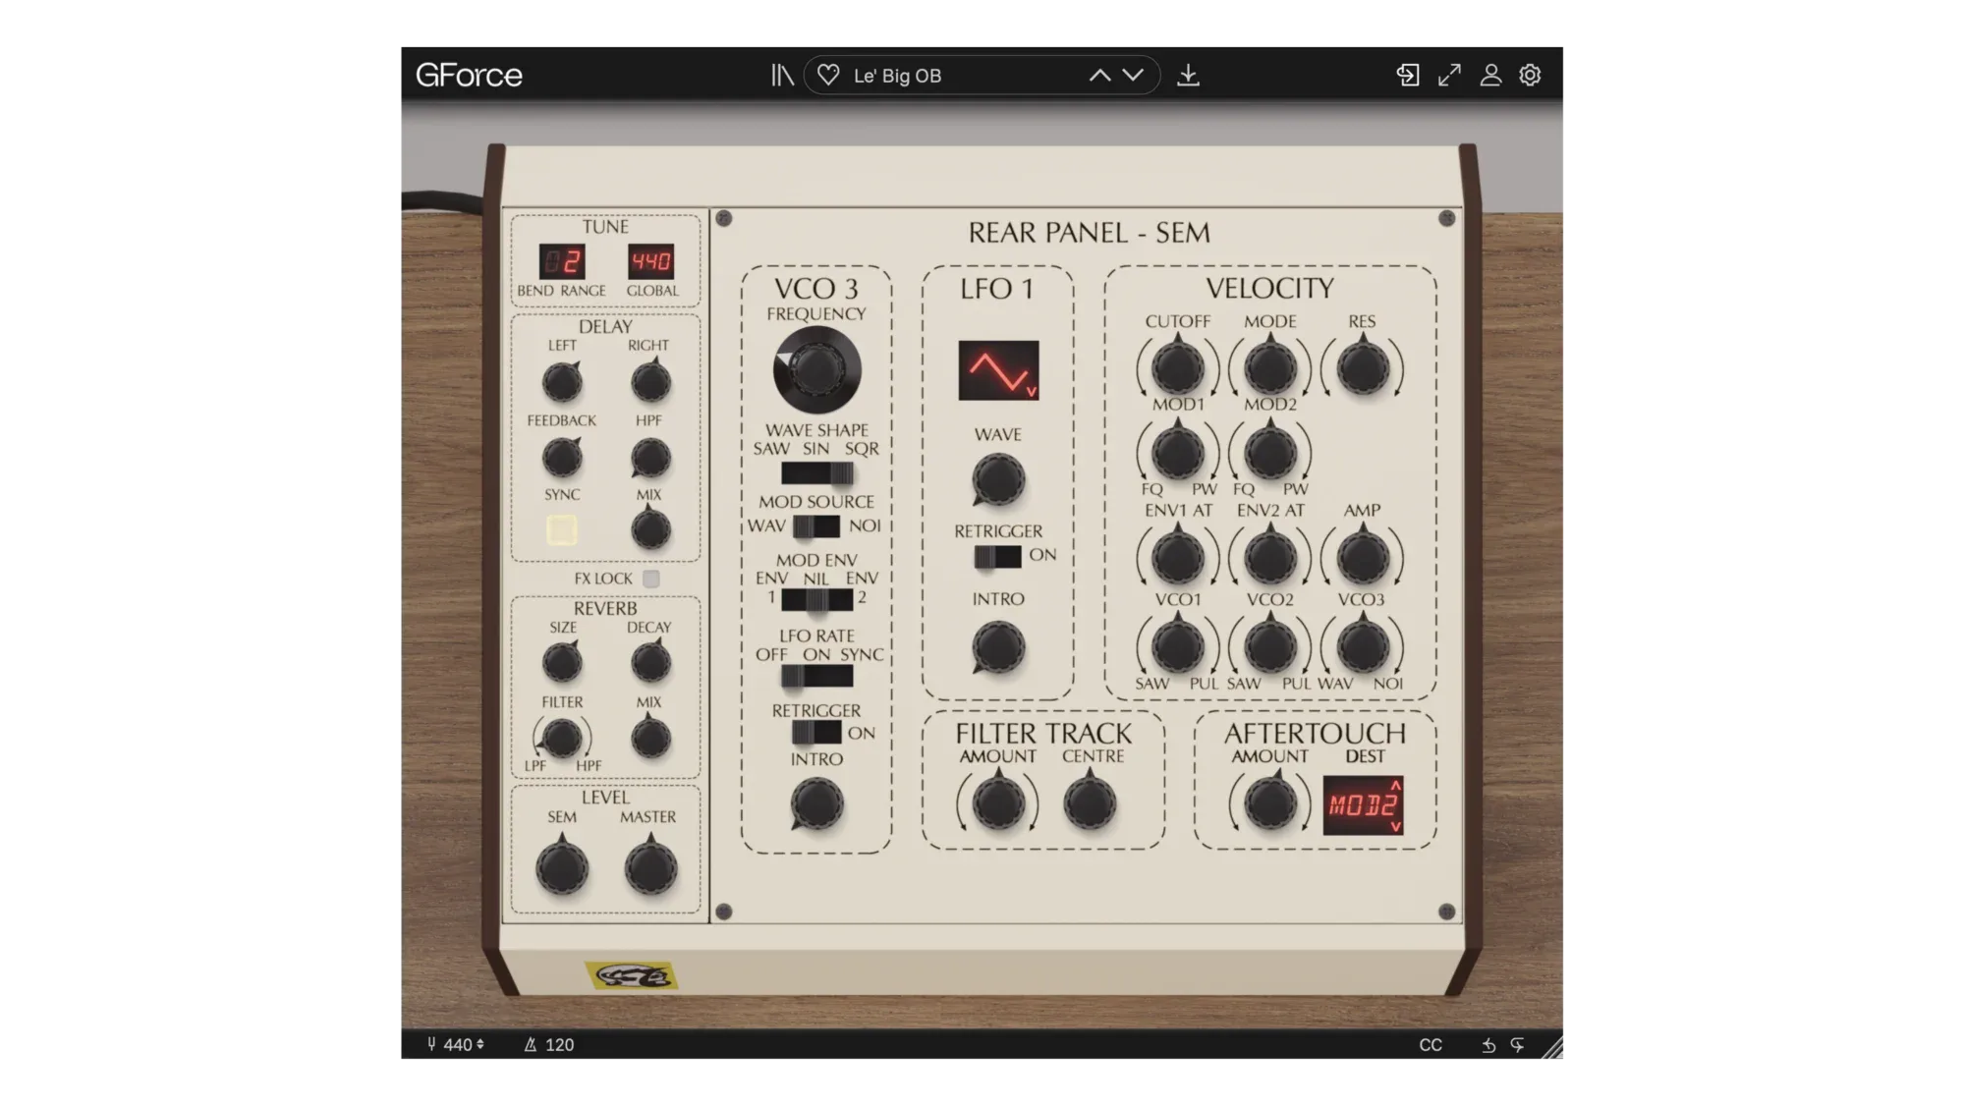Screen dimensions: 1965x1106
Task: Open the CC MIDI mapping button
Action: 1431,1045
